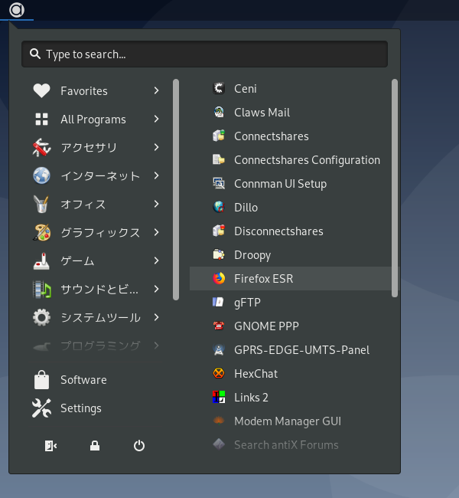
Task: Select the インターネット menu category
Action: pyautogui.click(x=96, y=175)
